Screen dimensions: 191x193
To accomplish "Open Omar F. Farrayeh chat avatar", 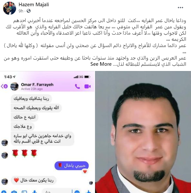I will [14, 86].
